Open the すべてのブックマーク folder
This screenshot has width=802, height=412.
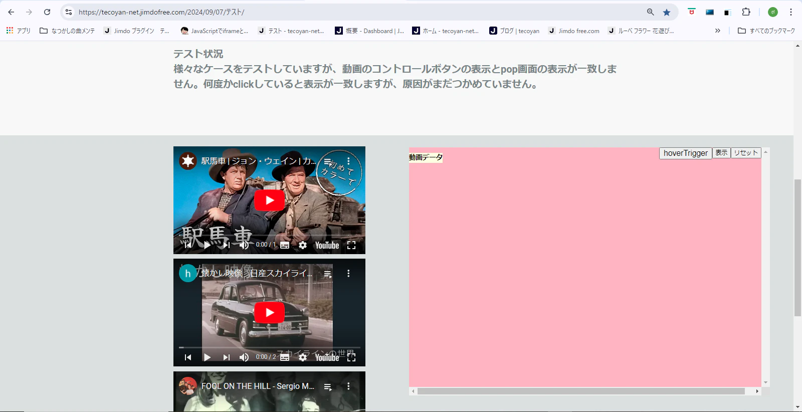point(766,31)
